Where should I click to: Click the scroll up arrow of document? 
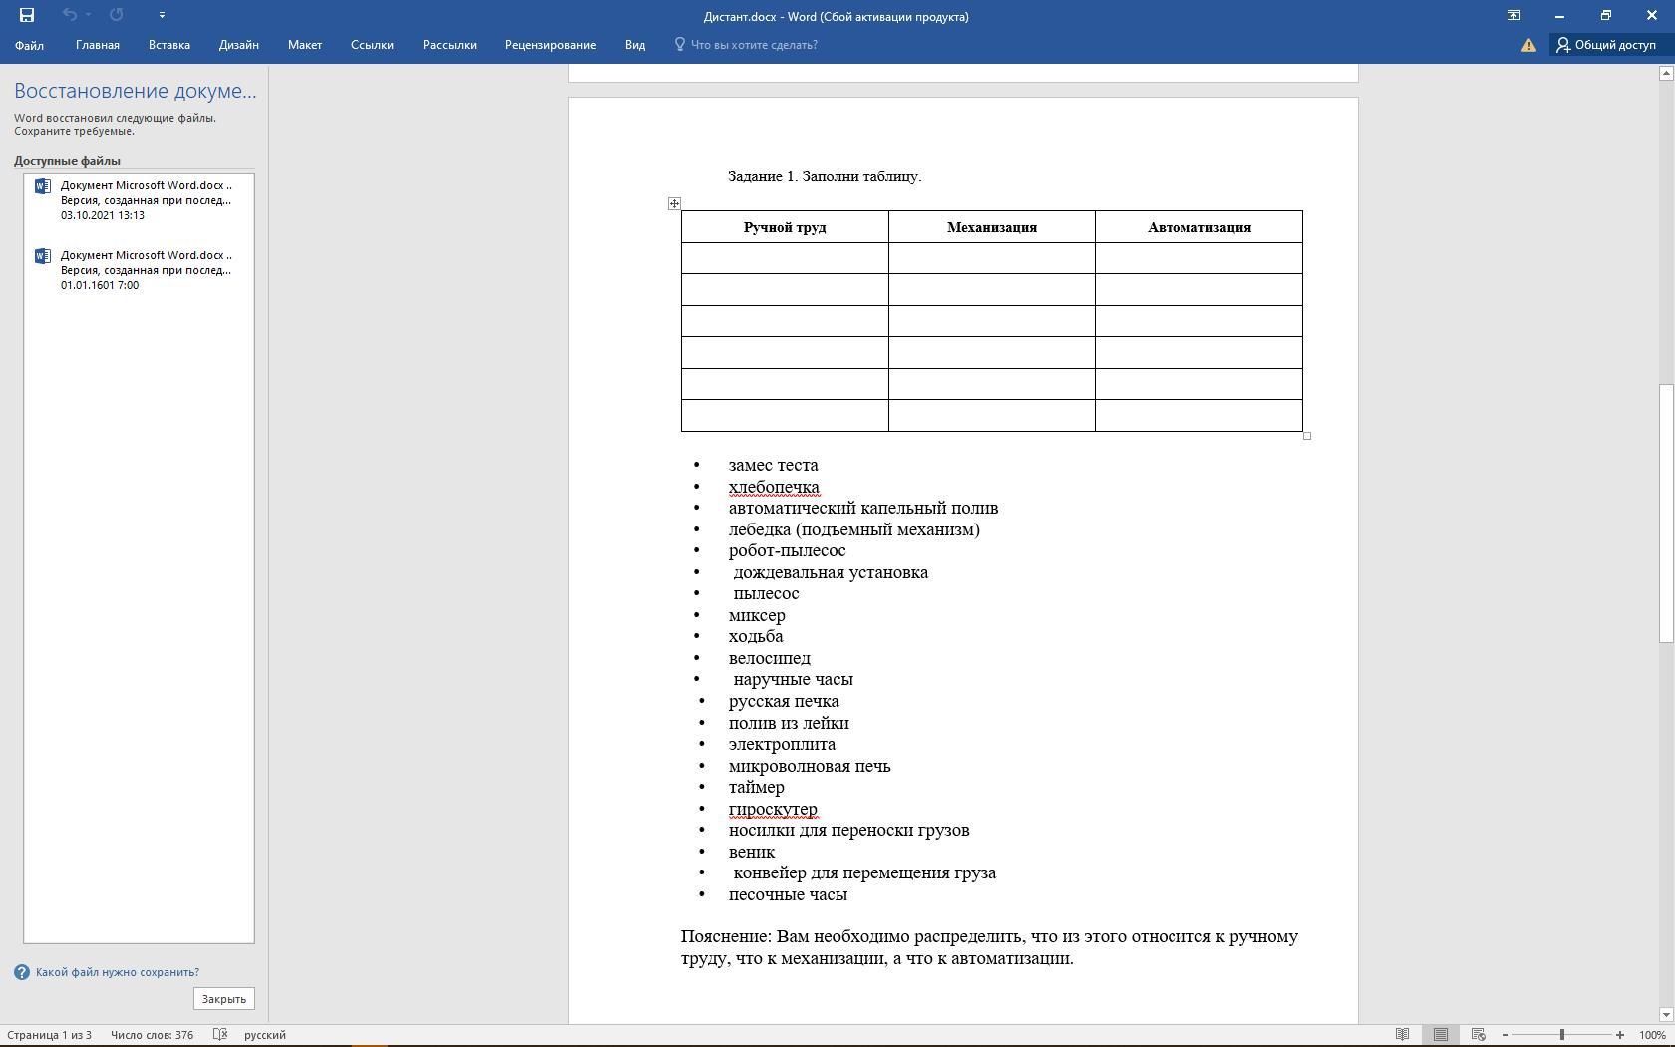tap(1665, 73)
